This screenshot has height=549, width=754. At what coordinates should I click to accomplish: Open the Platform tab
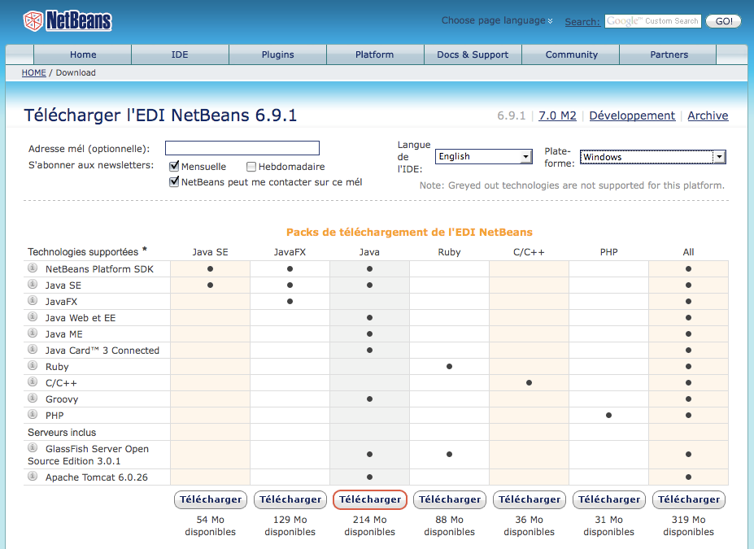(x=375, y=54)
